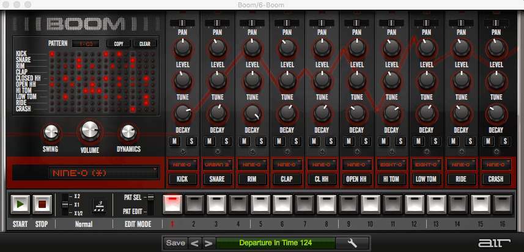Viewport: 524px width, 252px height.
Task: Click the master Volume knob
Action: point(90,130)
